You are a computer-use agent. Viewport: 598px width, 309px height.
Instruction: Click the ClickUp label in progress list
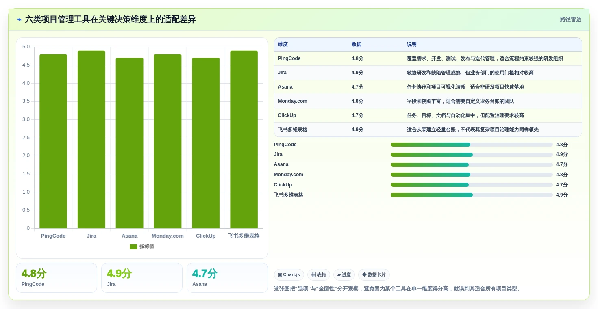(283, 185)
